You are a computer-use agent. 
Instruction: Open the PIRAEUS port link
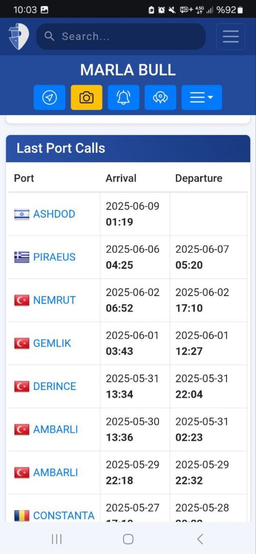(x=55, y=257)
